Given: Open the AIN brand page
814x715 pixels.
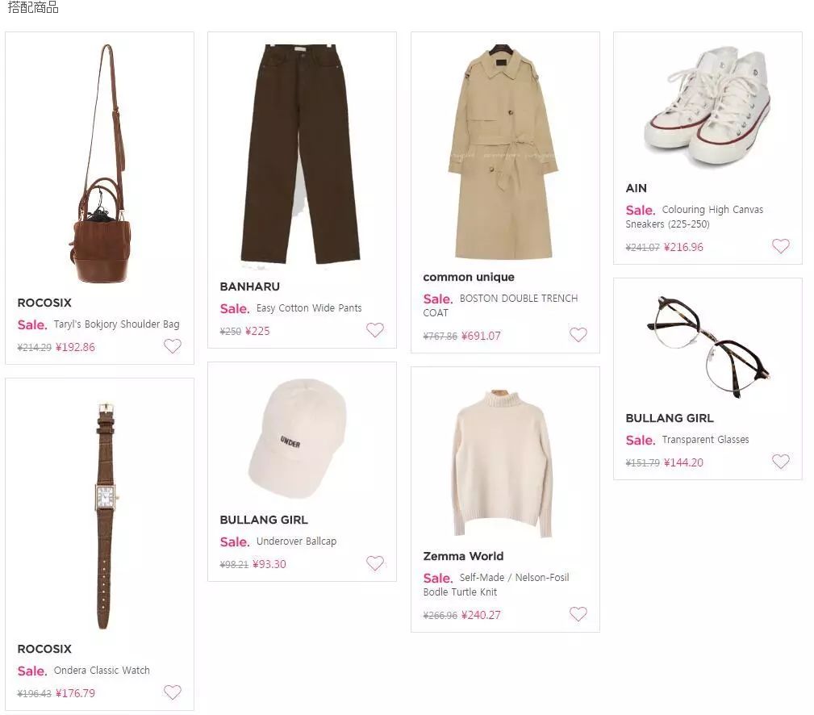Looking at the screenshot, I should coord(636,188).
